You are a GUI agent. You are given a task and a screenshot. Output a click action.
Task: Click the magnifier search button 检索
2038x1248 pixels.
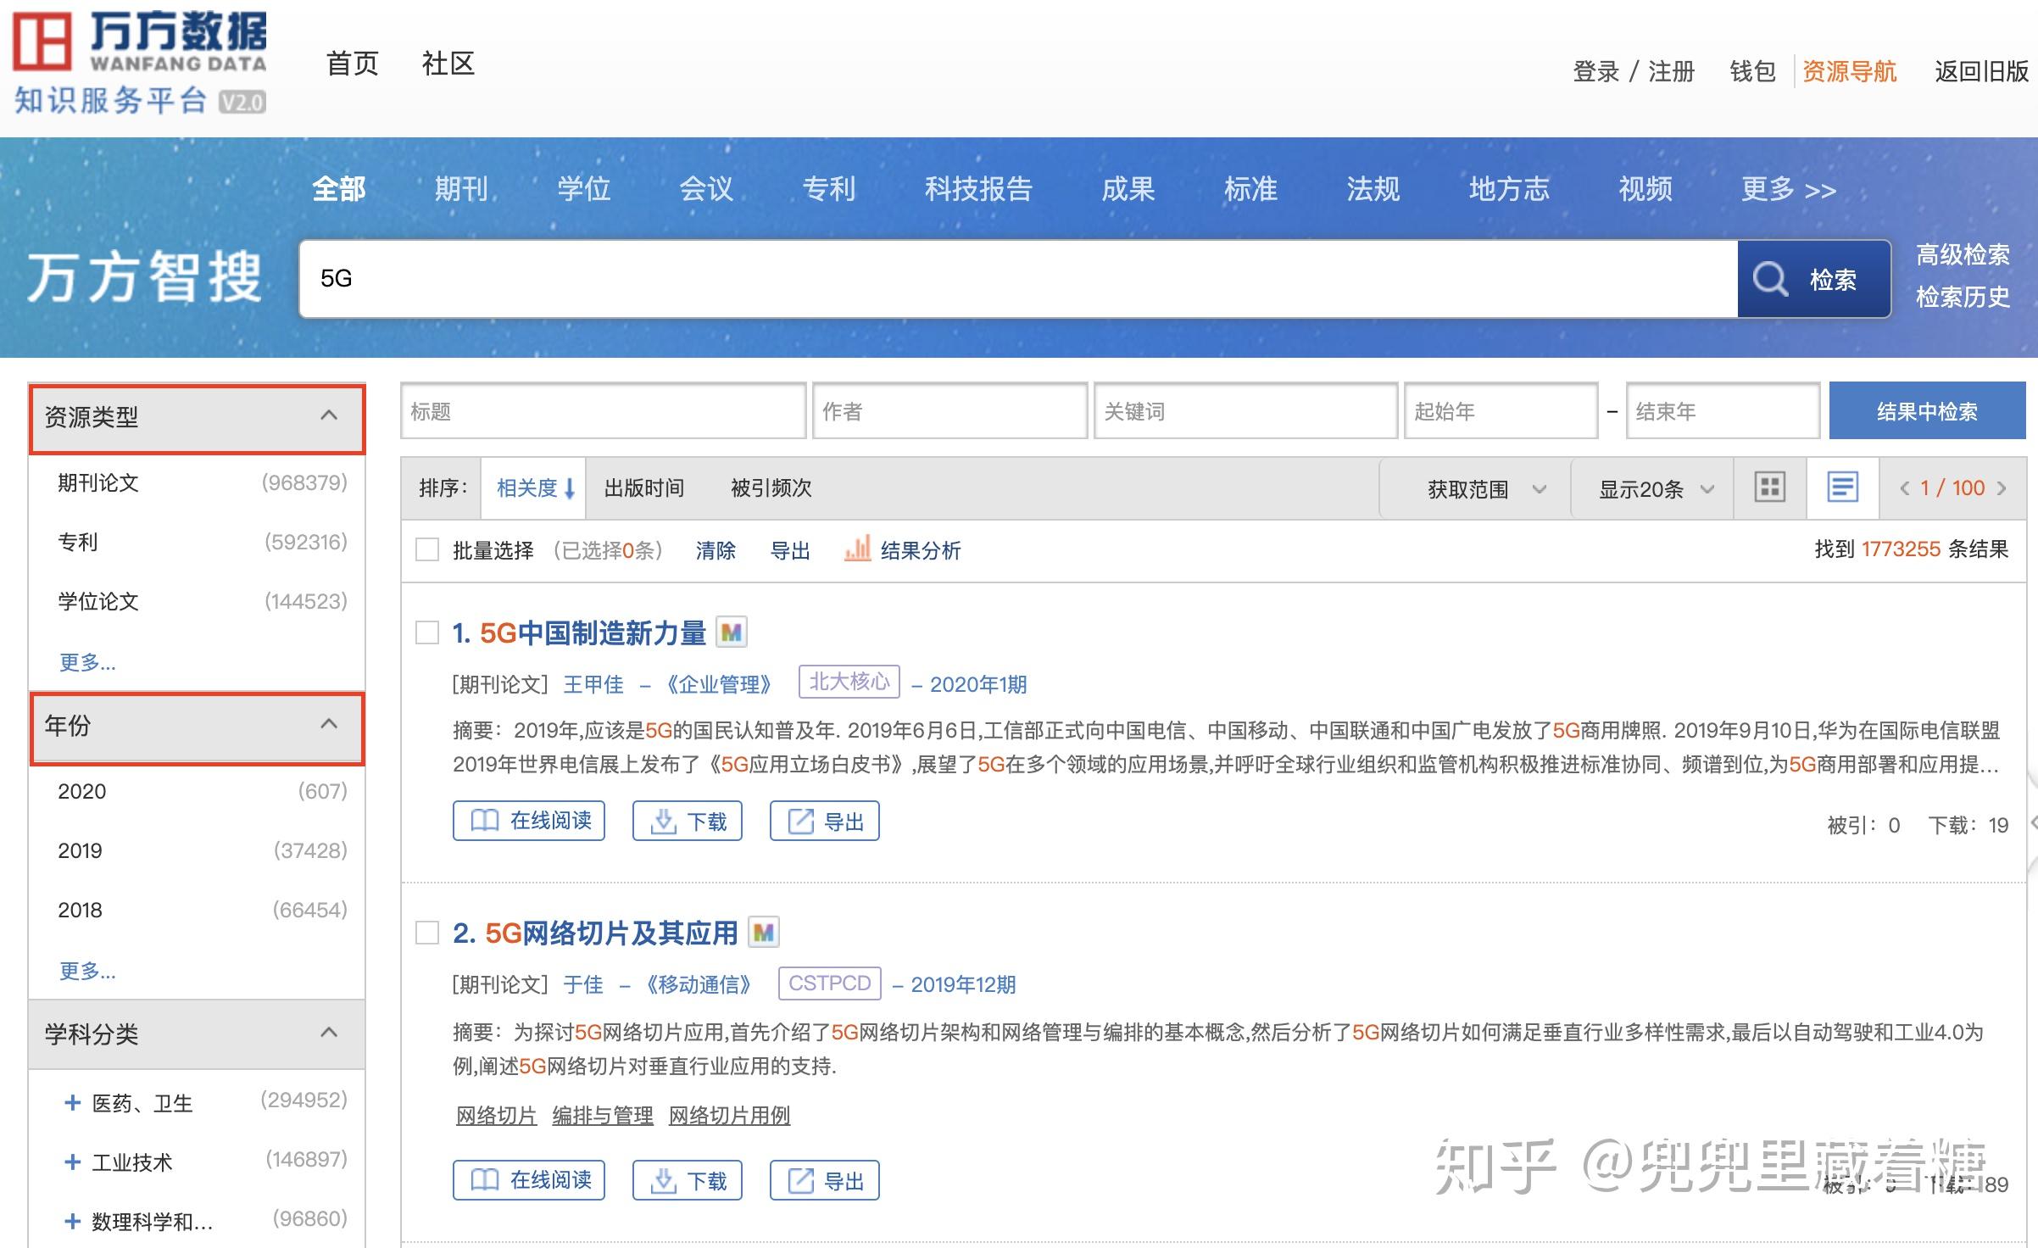pos(1812,279)
